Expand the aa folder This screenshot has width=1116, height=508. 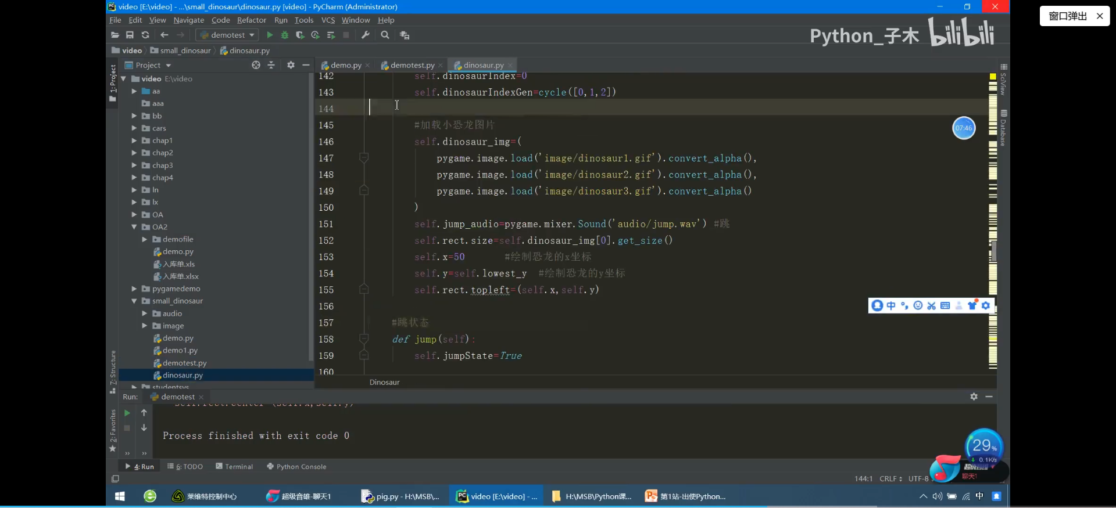coord(134,91)
